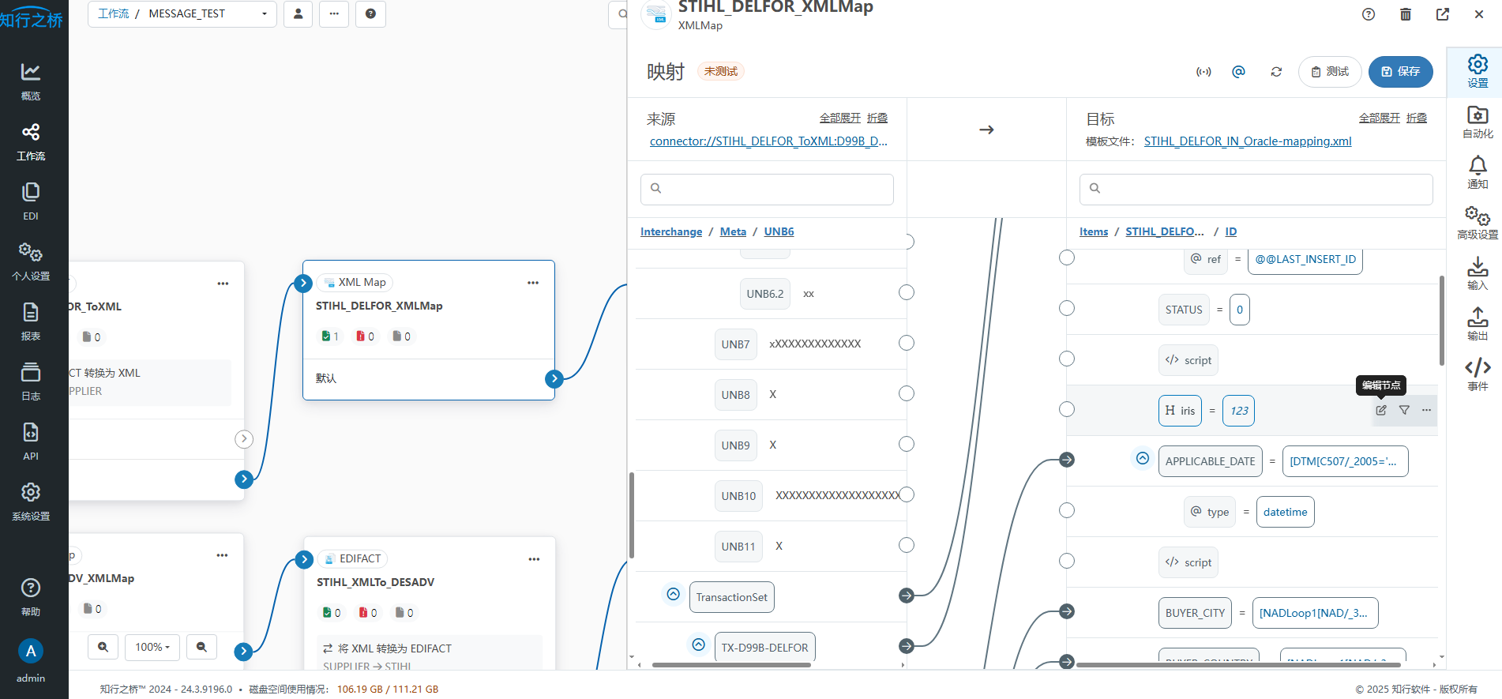
Task: Click the UNB10 source node
Action: (738, 496)
